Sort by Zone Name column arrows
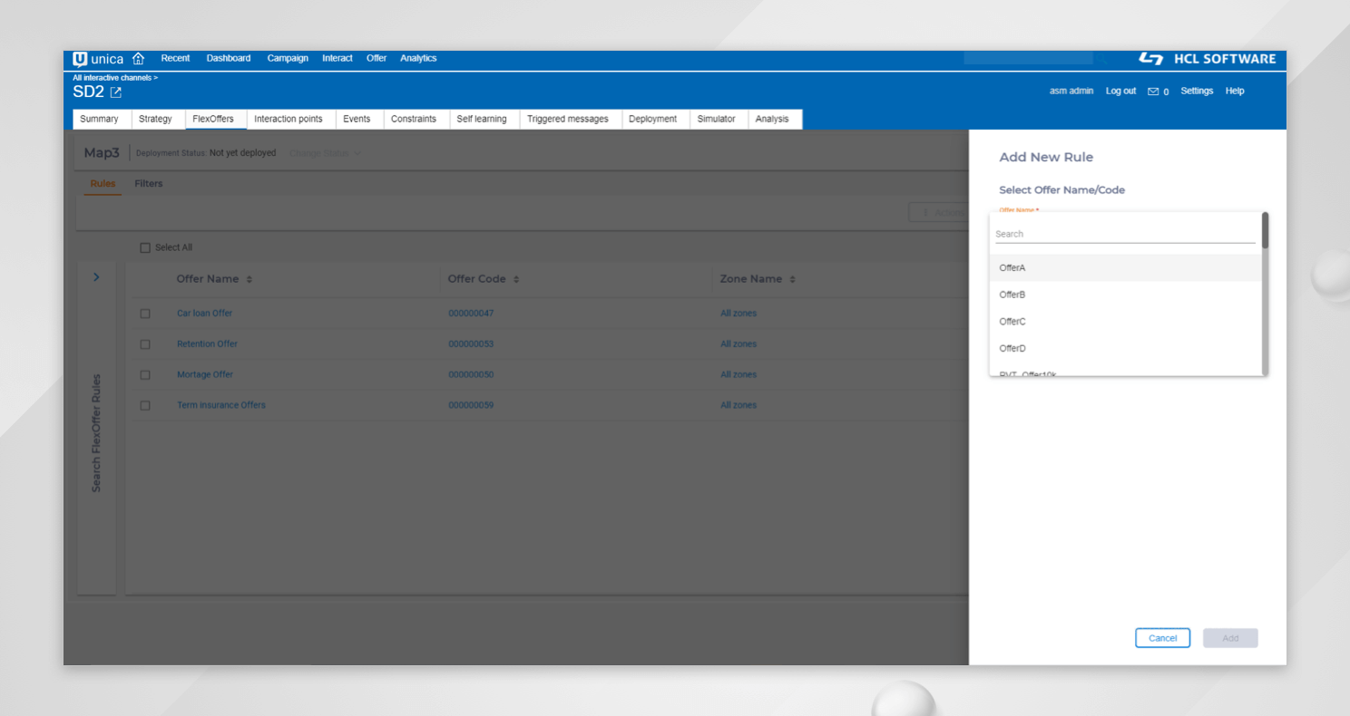The image size is (1350, 716). point(792,280)
